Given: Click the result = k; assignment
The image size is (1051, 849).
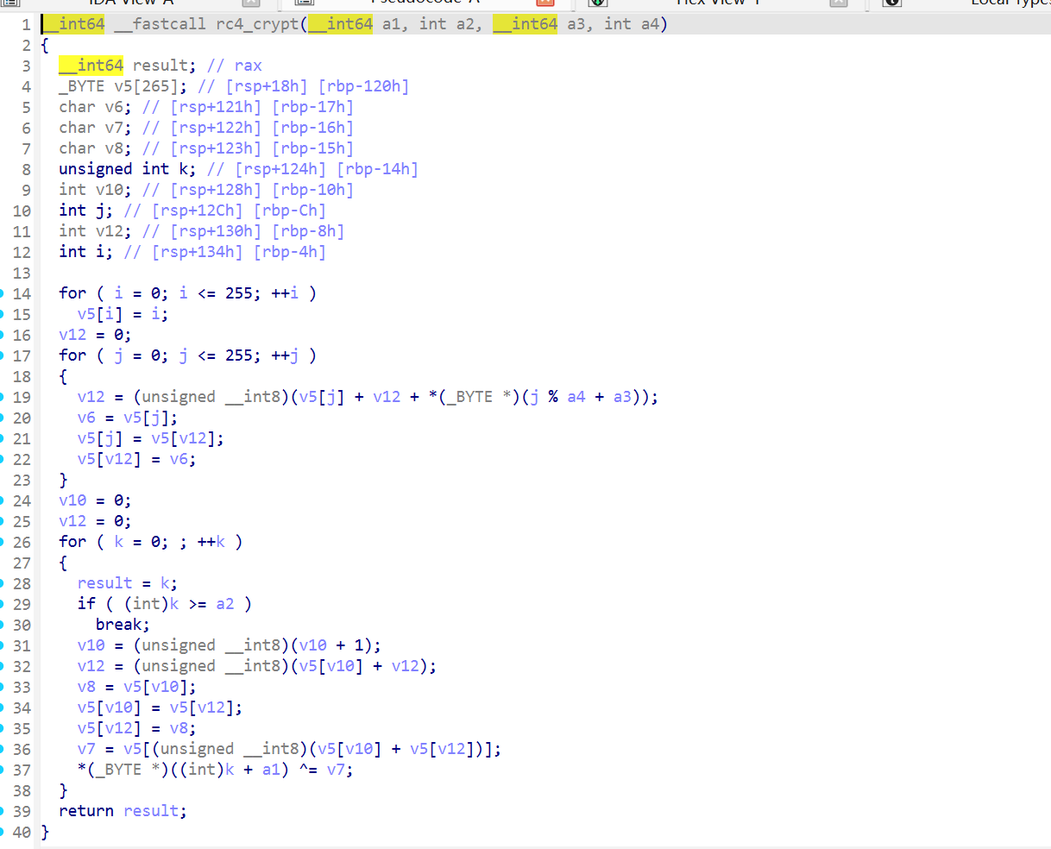Looking at the screenshot, I should tap(128, 583).
